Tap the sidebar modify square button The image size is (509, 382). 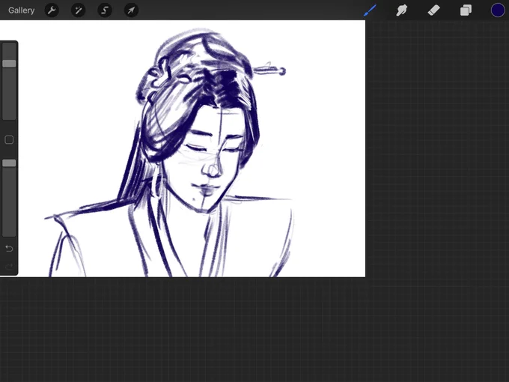[x=9, y=139]
